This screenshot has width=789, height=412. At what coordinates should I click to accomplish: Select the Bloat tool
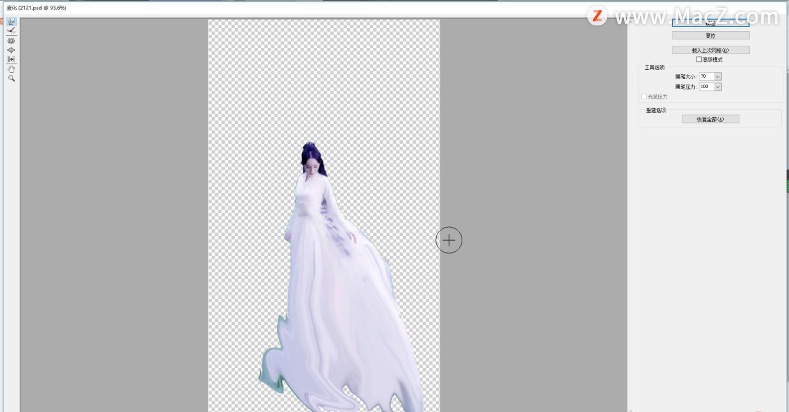point(11,50)
